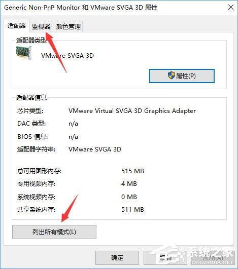Click the dialog title bar text

[81, 8]
